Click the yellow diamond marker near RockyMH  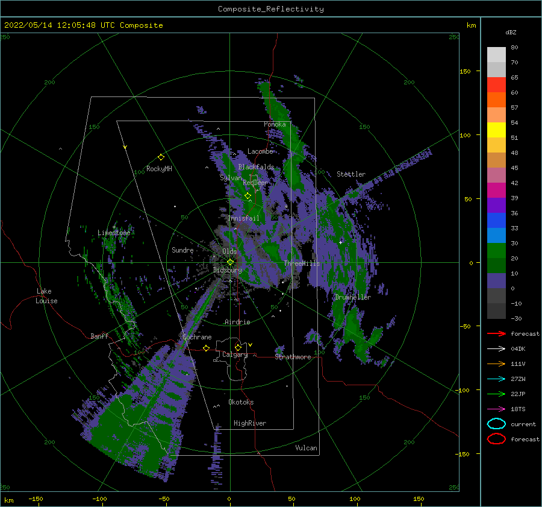point(161,157)
